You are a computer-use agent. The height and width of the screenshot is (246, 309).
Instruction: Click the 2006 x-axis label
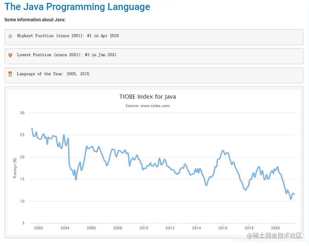click(x=91, y=228)
